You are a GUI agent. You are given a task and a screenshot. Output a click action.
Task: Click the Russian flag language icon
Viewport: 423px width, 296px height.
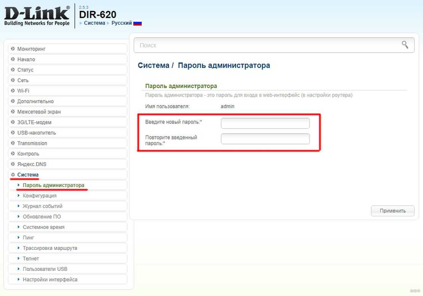pyautogui.click(x=138, y=23)
